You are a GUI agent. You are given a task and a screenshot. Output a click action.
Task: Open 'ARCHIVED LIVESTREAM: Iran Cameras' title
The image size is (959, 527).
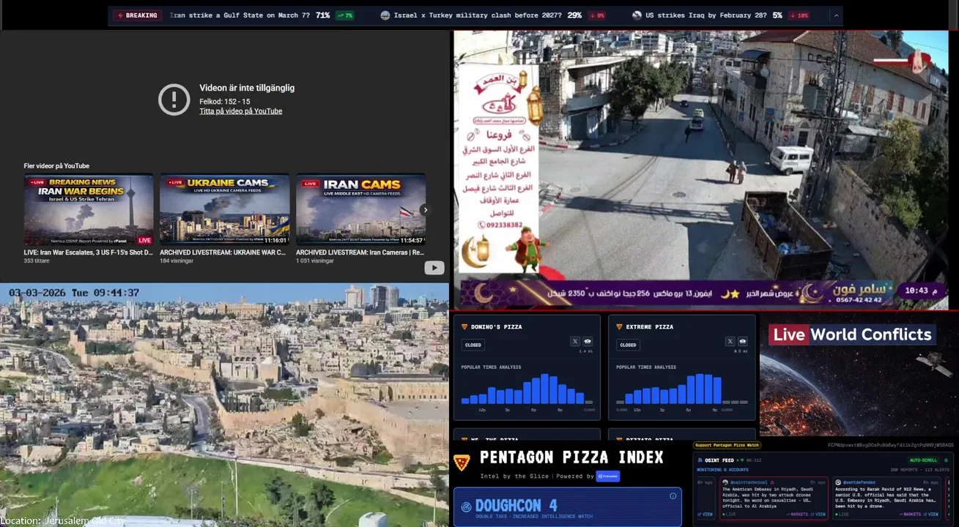(x=360, y=253)
